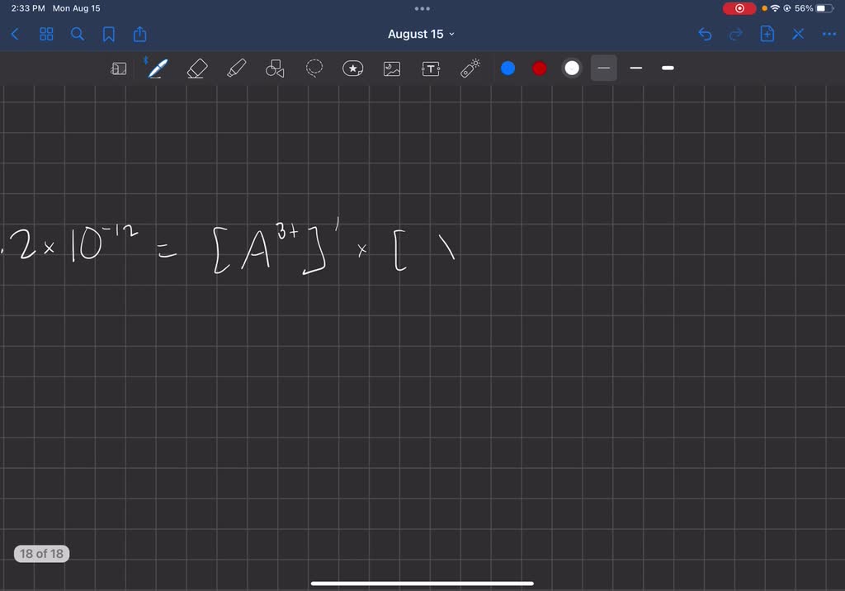This screenshot has height=591, width=845.
Task: Activate the Laser pointer tool
Action: point(469,69)
